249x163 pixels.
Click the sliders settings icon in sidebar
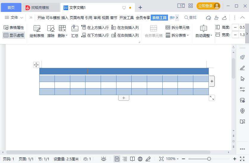(x=242, y=89)
